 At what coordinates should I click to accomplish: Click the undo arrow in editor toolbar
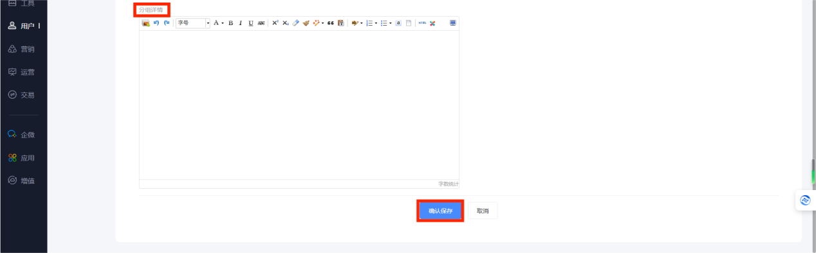(x=156, y=23)
